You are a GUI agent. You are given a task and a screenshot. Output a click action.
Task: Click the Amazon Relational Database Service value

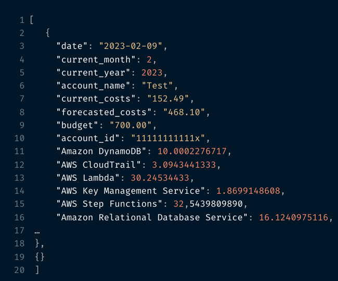click(x=293, y=217)
